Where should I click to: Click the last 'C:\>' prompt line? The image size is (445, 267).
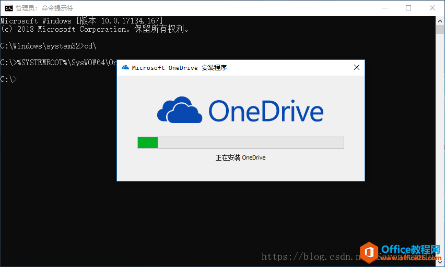[8, 79]
